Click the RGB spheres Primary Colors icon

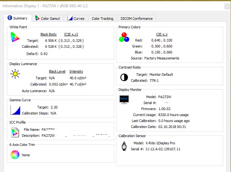(x=124, y=37)
